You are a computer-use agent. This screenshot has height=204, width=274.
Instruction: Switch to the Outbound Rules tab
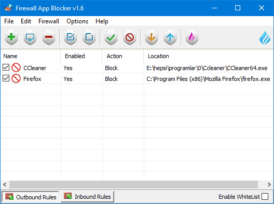click(31, 197)
